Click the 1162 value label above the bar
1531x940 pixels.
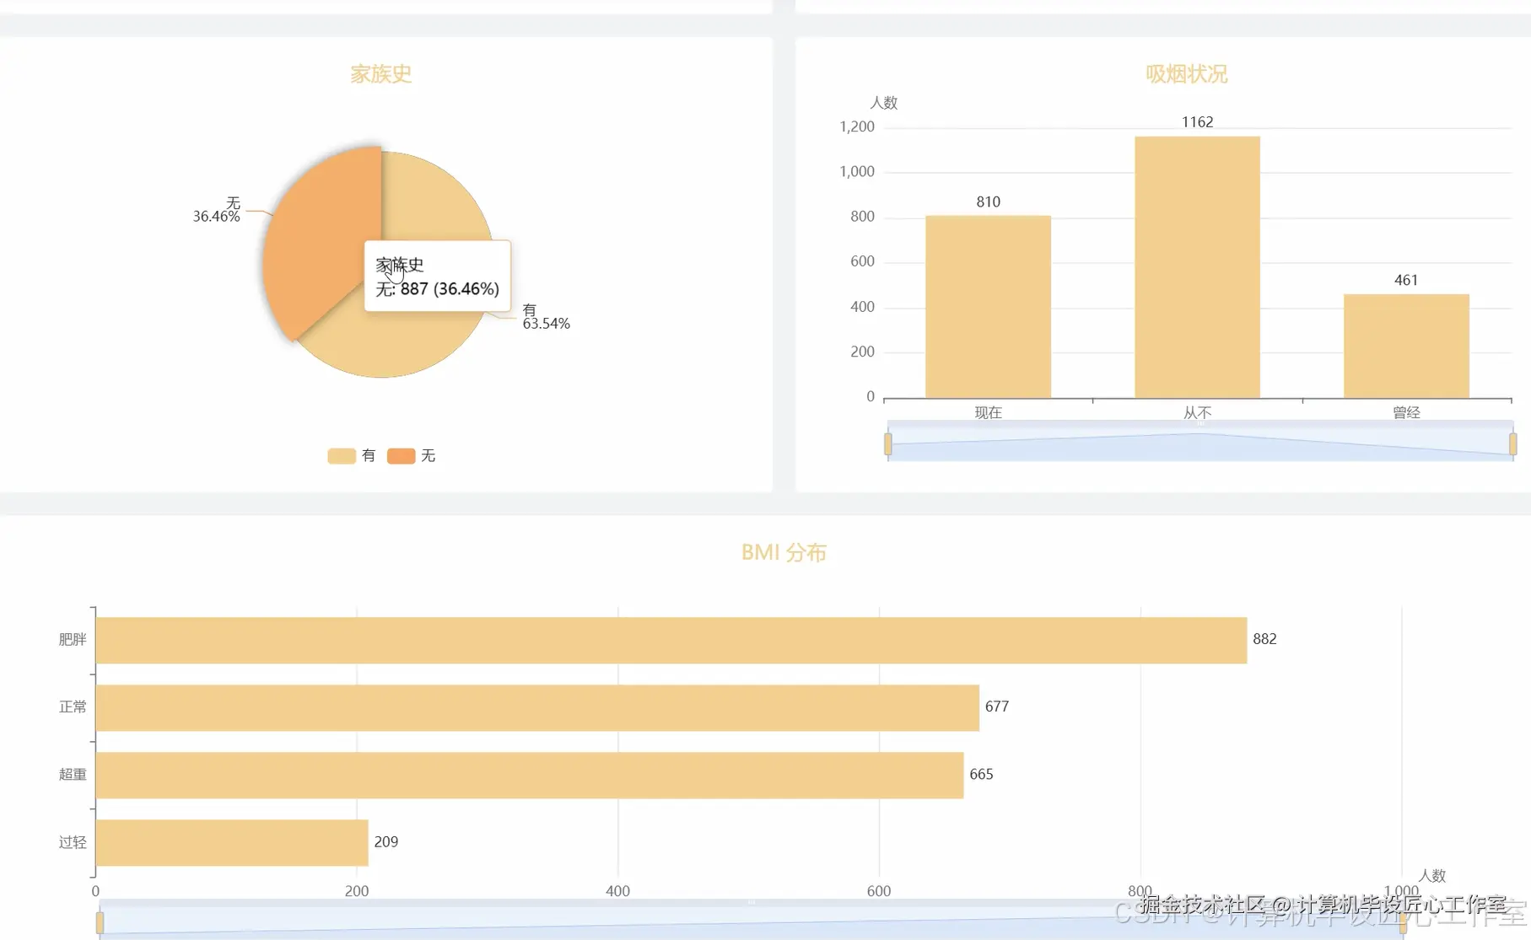1197,122
